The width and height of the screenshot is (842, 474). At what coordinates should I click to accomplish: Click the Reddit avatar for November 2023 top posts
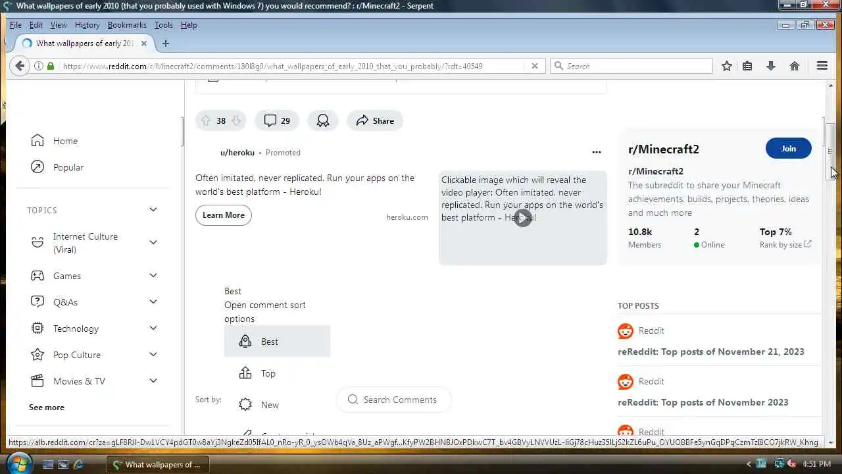pos(626,382)
